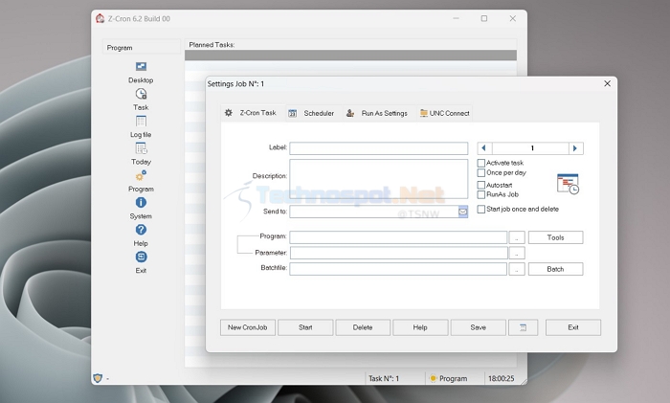Click the Parameter input field
Viewport: 670px width, 403px height.
399,253
